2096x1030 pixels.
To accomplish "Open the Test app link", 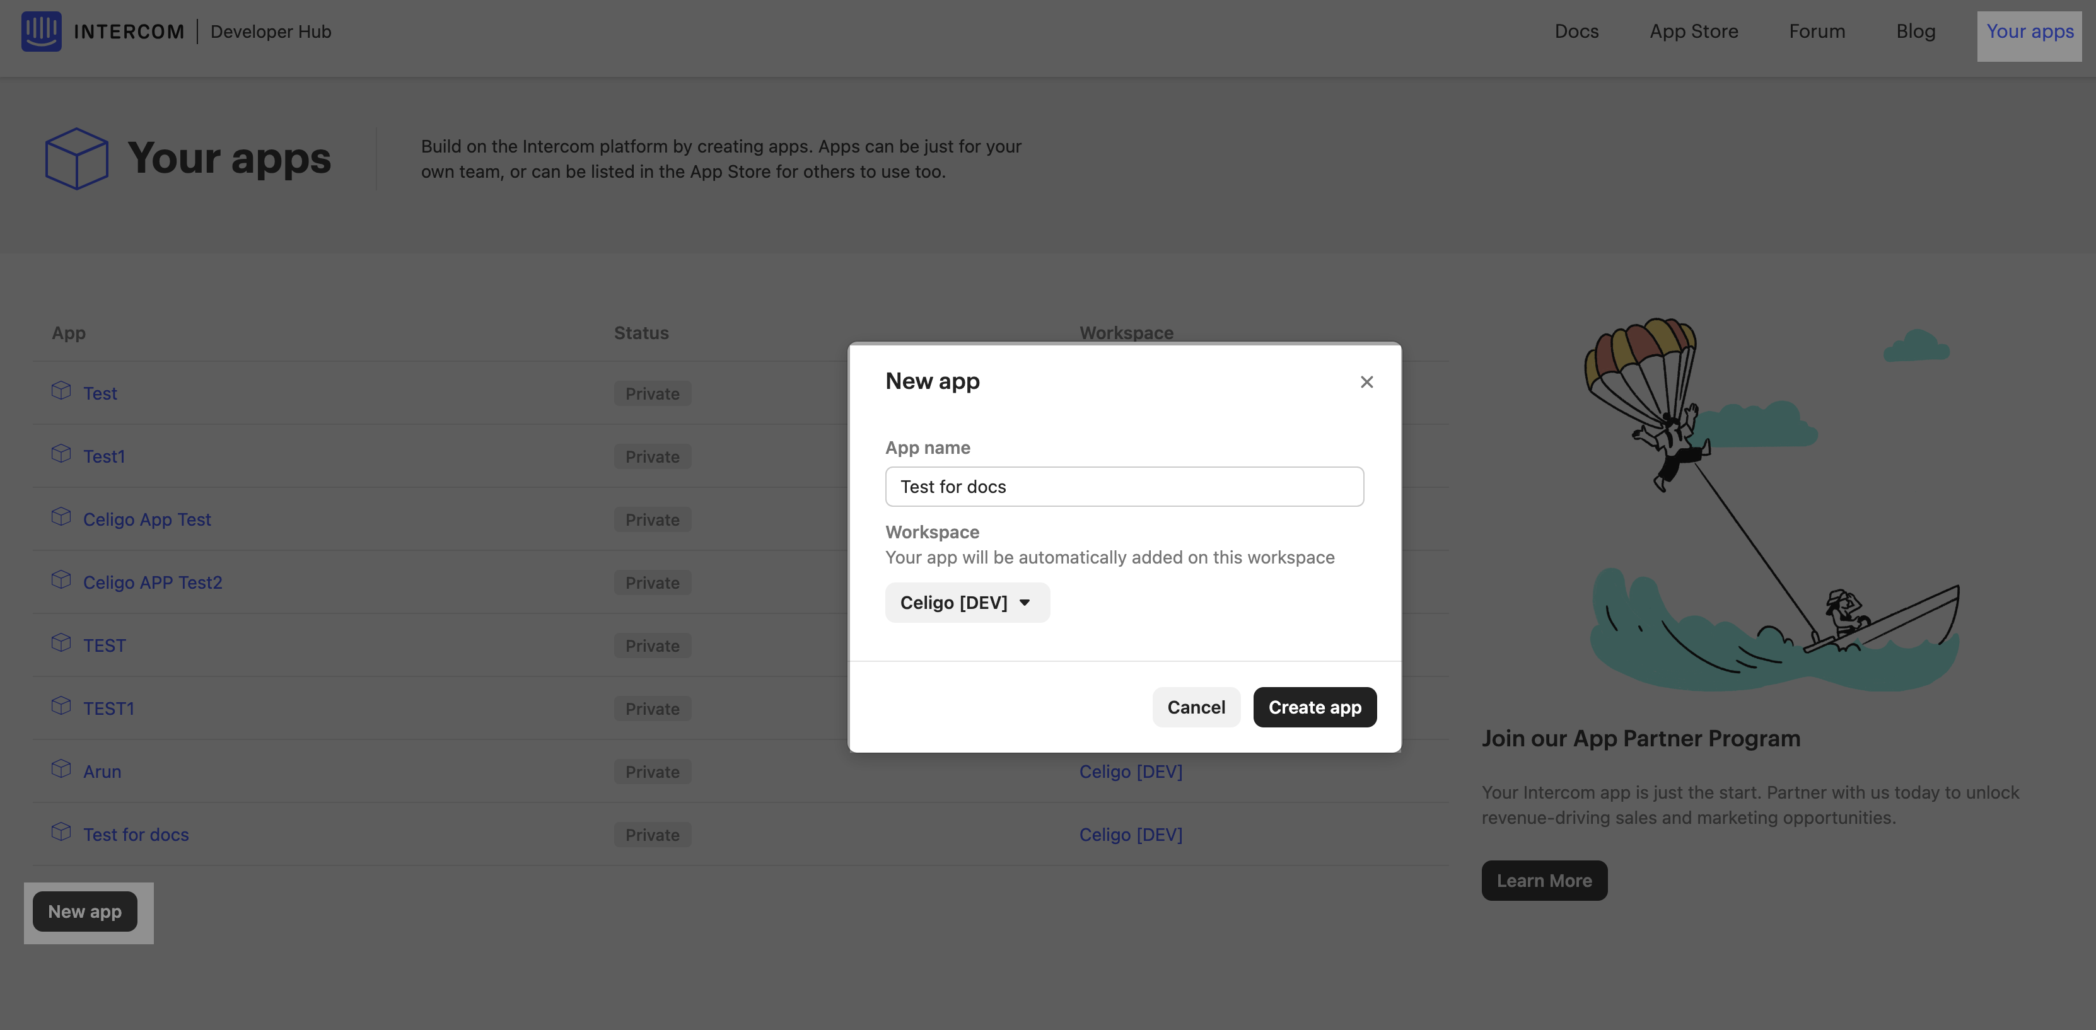I will [100, 394].
